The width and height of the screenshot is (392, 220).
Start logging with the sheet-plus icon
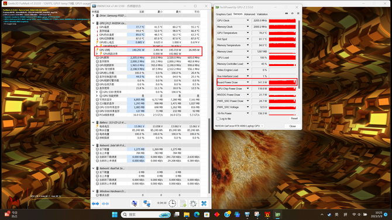(x=183, y=204)
